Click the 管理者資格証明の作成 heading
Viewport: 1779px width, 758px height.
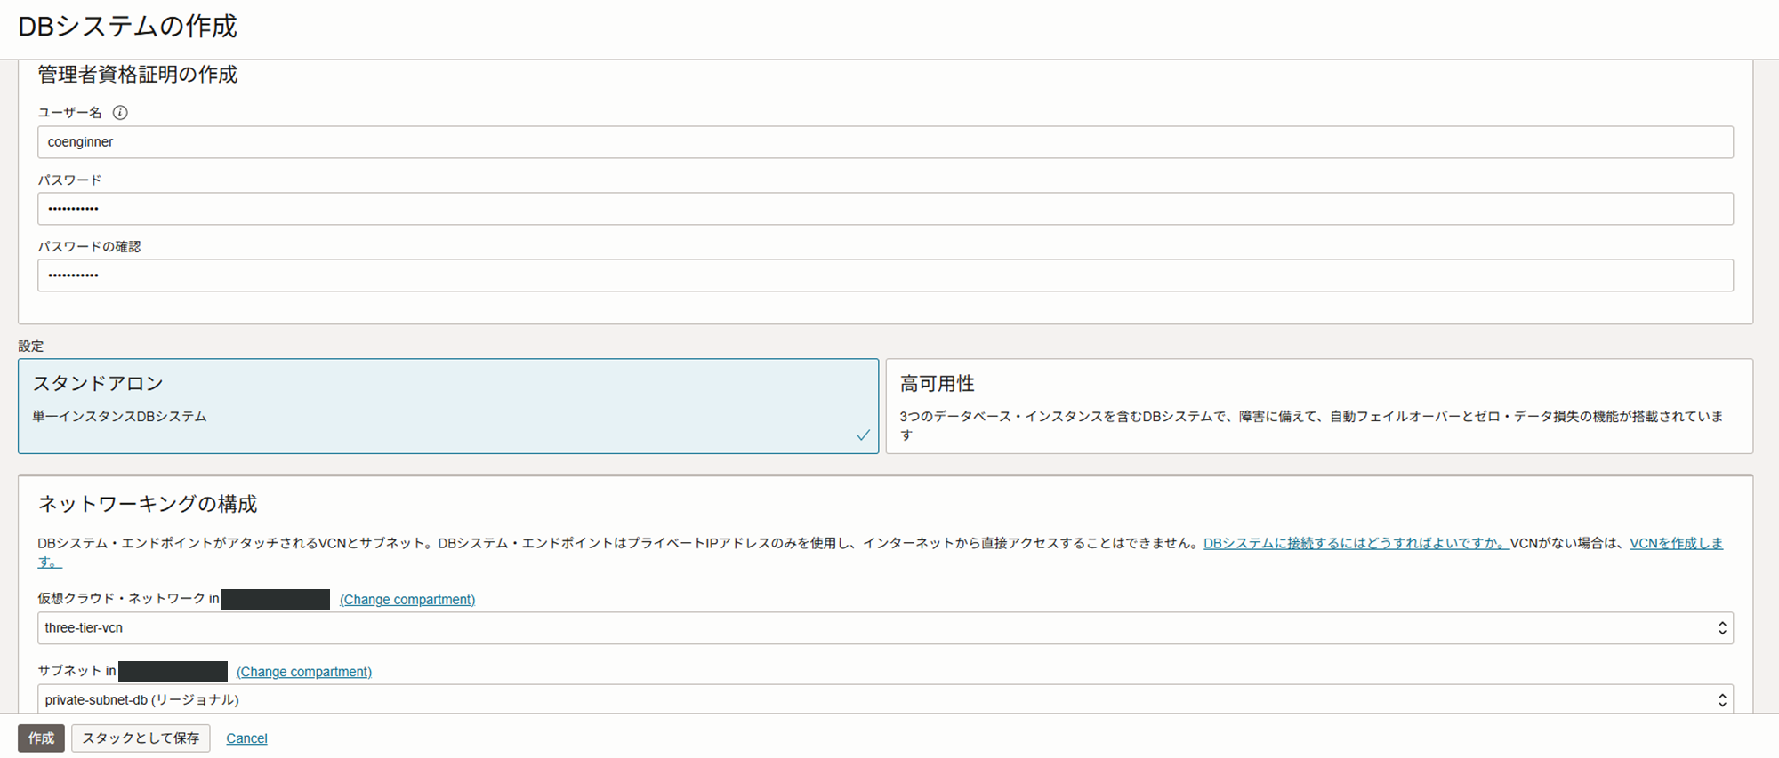point(138,75)
